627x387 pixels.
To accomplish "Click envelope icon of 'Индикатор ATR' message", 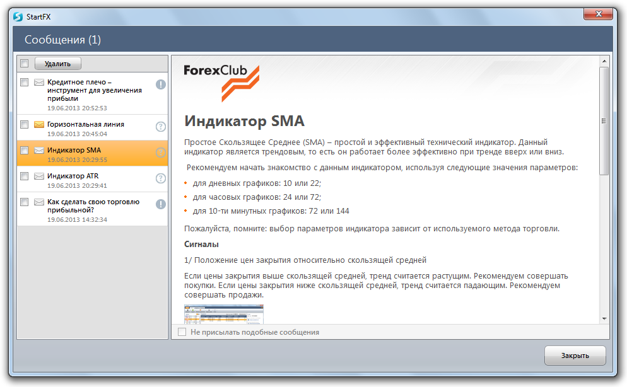I will click(38, 176).
